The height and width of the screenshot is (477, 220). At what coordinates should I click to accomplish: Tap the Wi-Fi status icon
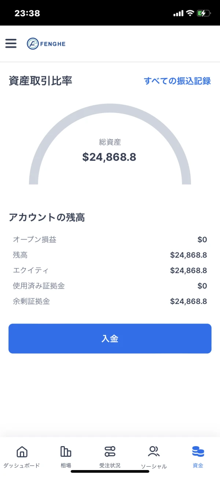(x=190, y=14)
